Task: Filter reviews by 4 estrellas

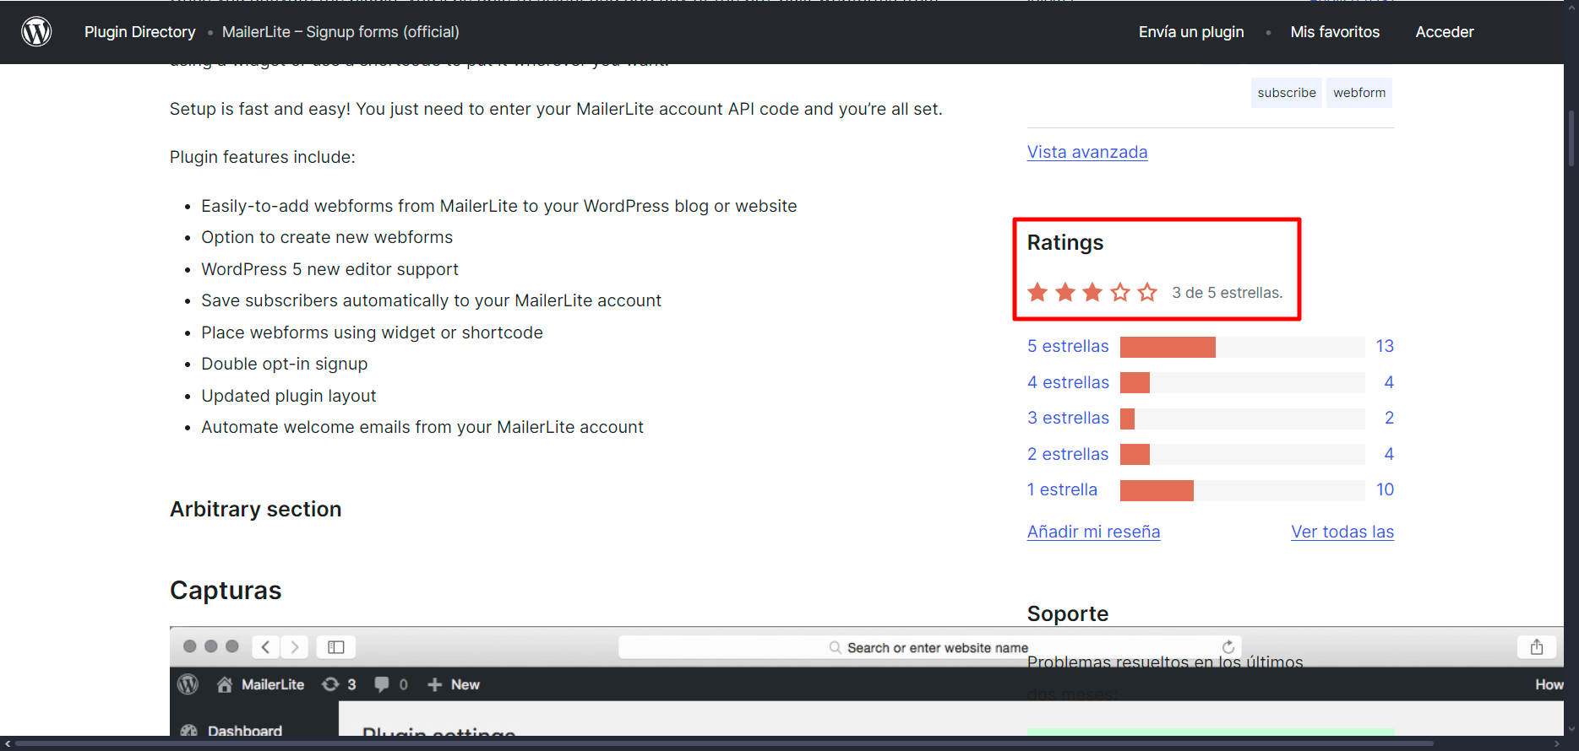Action: 1068,382
